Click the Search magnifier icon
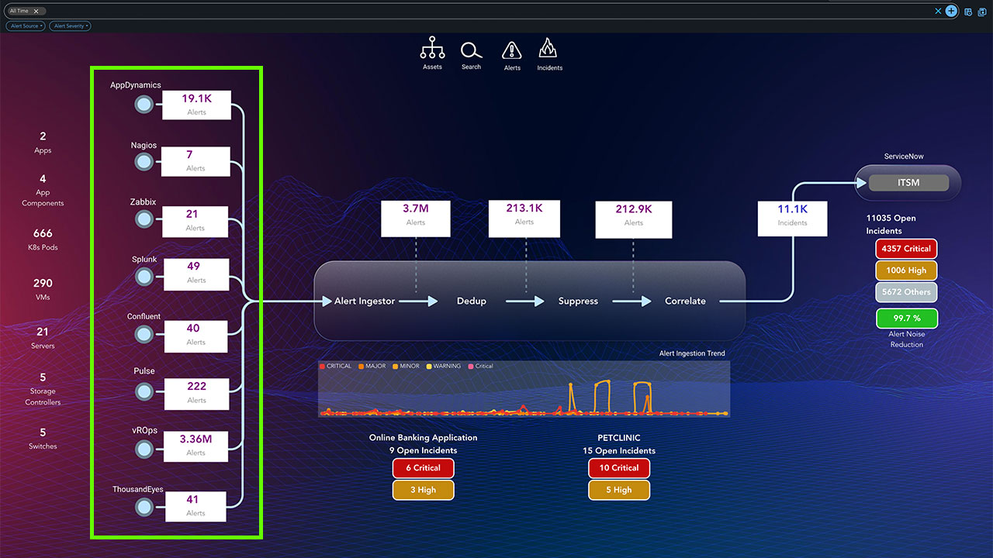 click(x=471, y=50)
